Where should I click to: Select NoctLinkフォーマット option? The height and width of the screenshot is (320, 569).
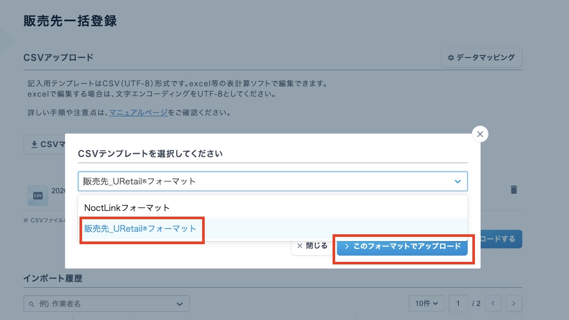(x=127, y=208)
